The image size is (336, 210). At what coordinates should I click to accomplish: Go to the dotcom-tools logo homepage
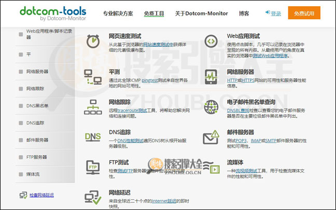tap(53, 13)
